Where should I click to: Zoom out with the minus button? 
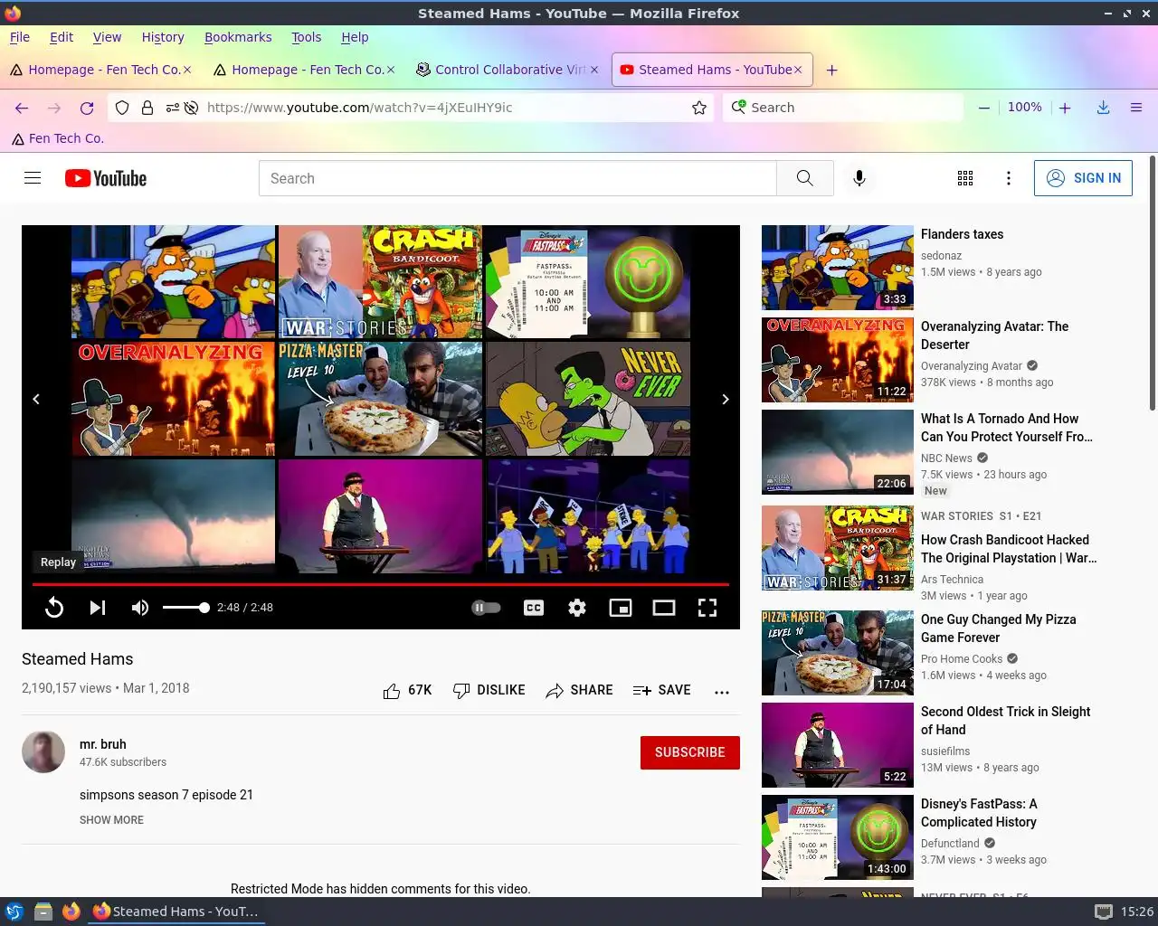tap(983, 108)
